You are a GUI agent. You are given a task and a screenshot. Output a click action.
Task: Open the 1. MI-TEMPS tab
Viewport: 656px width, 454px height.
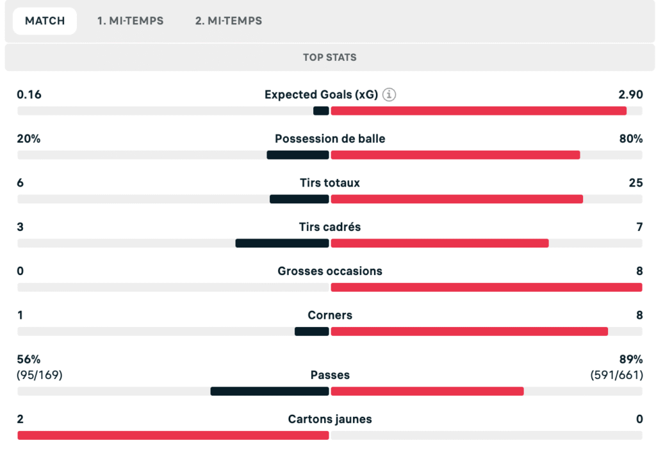click(130, 21)
